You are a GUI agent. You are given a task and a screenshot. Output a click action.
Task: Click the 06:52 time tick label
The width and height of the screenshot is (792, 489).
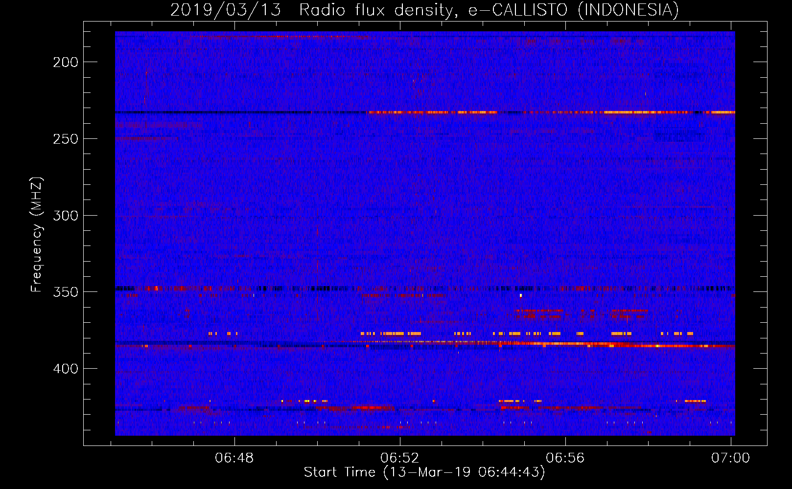400,458
